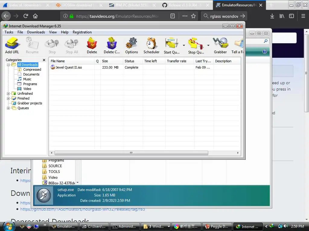This screenshot has height=231, width=309.
Task: Toggle the Firefox sidebar icon
Action: pos(291,16)
